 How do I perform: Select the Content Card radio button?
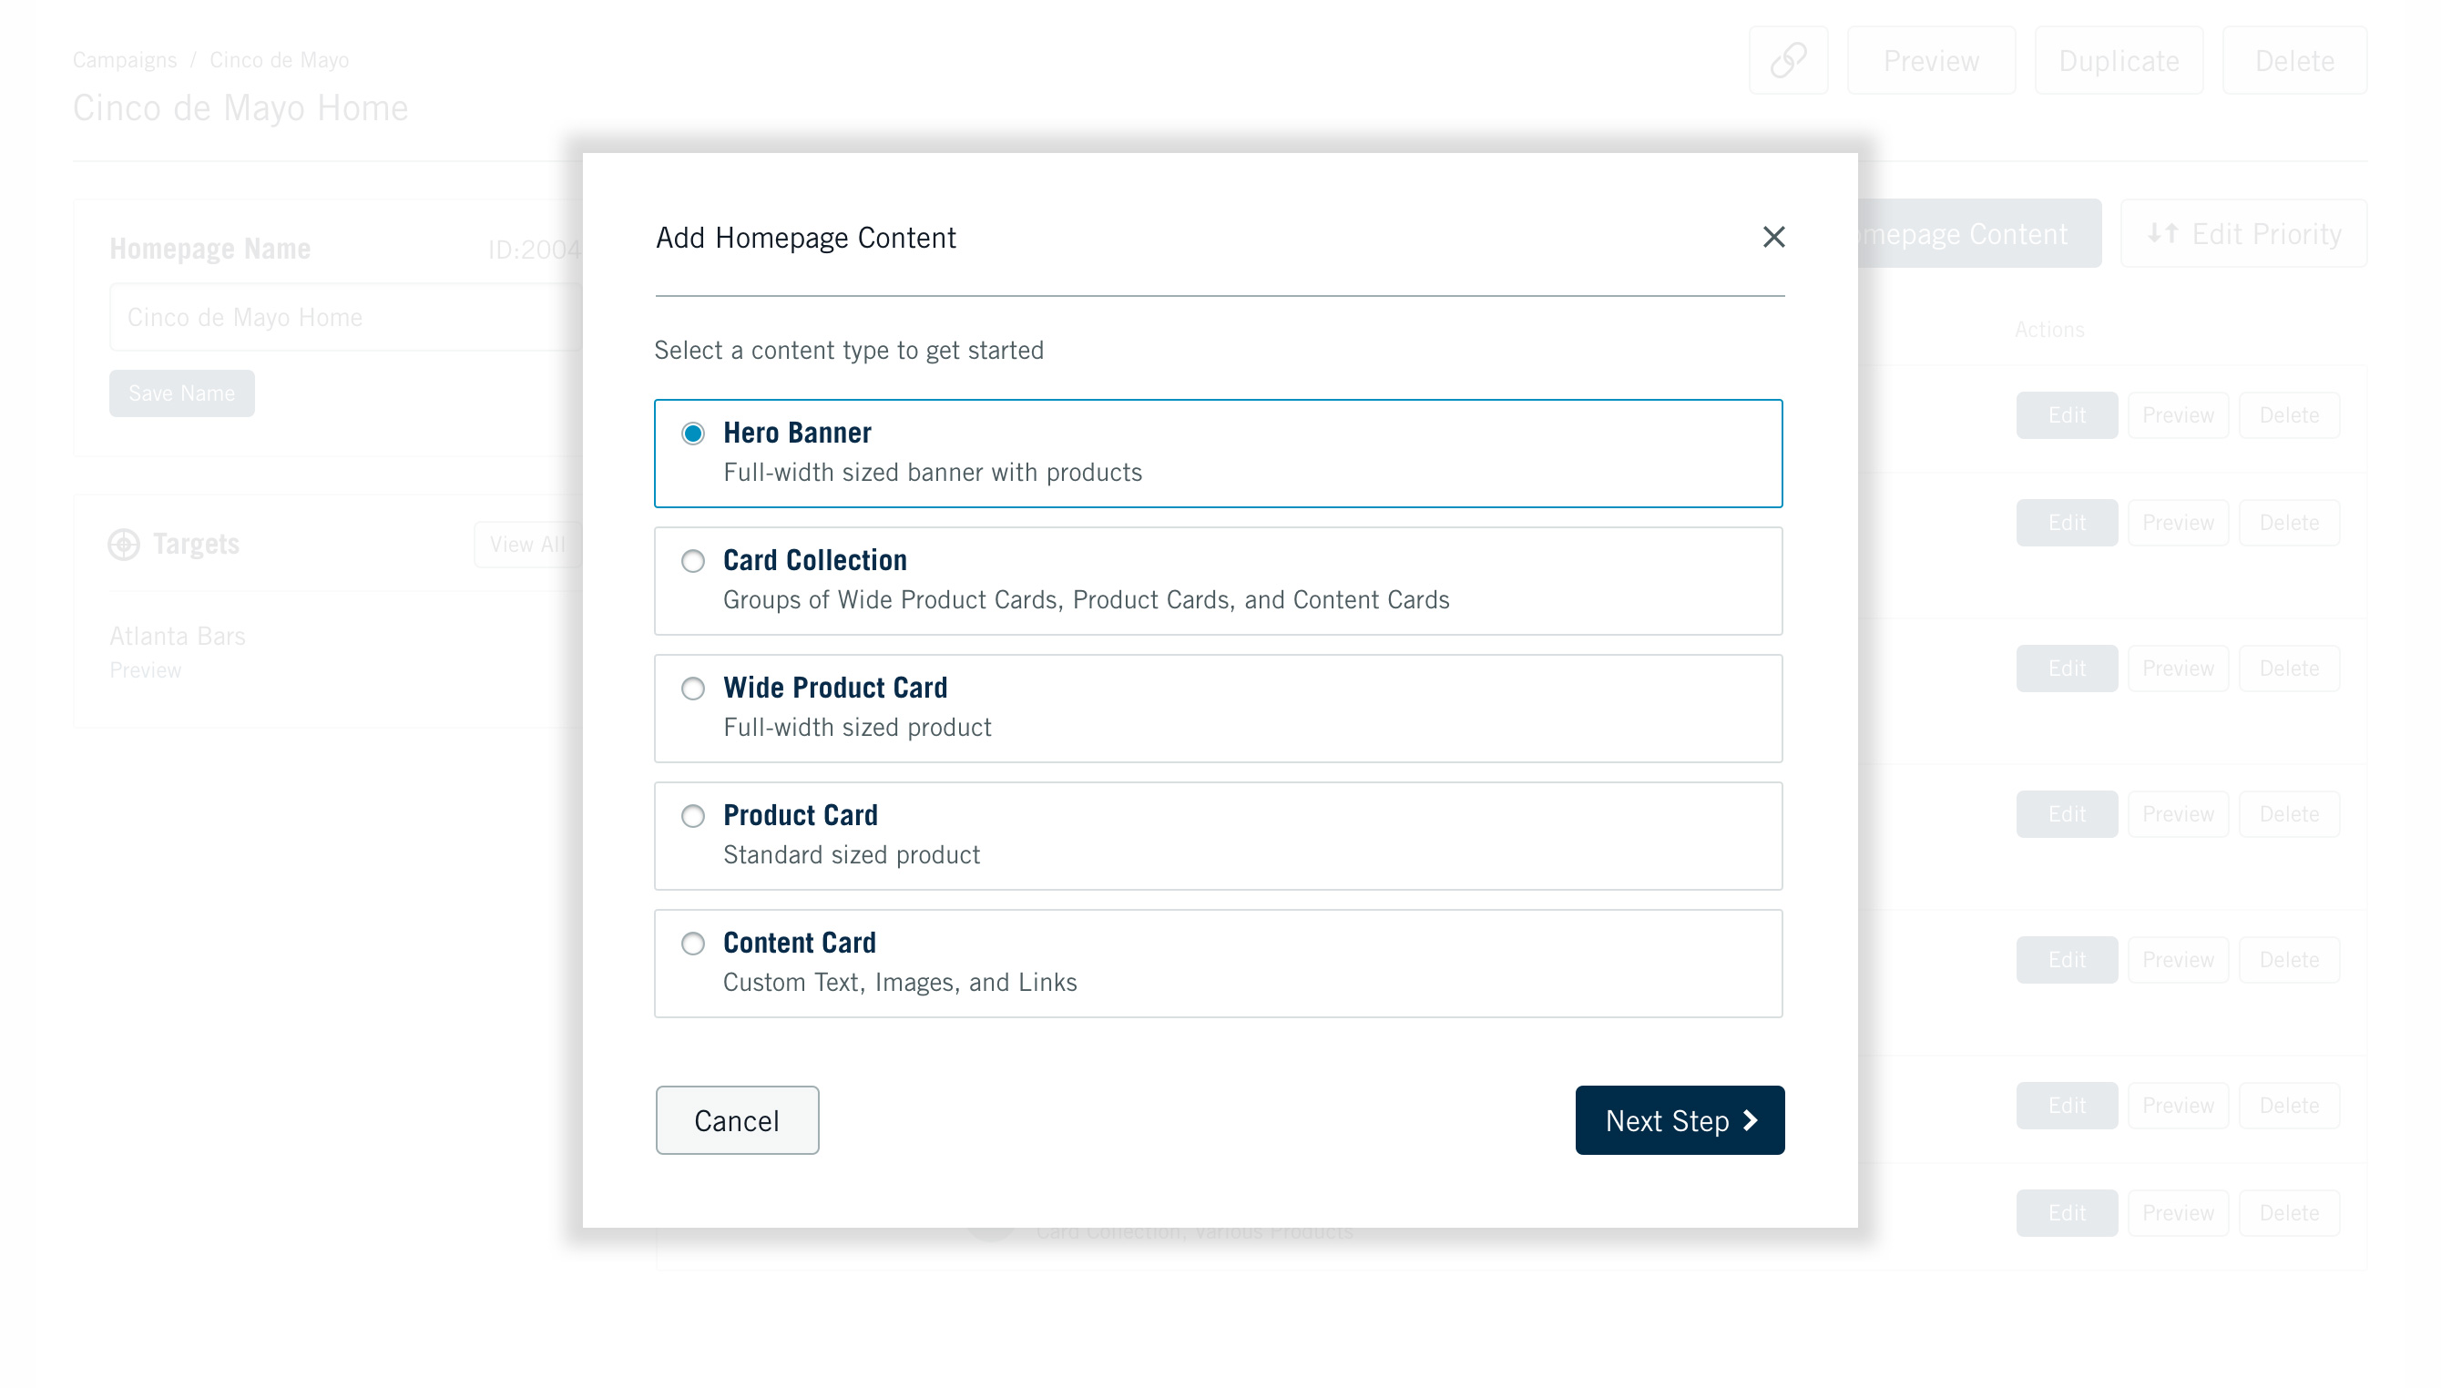click(x=693, y=944)
